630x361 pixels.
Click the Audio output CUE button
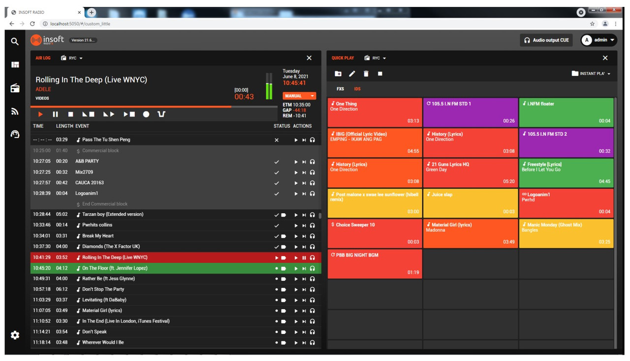pos(546,40)
